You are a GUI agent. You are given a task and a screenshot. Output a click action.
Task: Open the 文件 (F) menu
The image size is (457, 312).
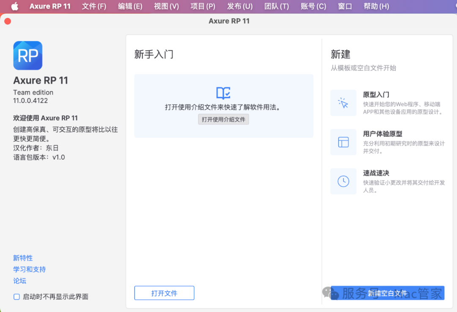click(94, 6)
